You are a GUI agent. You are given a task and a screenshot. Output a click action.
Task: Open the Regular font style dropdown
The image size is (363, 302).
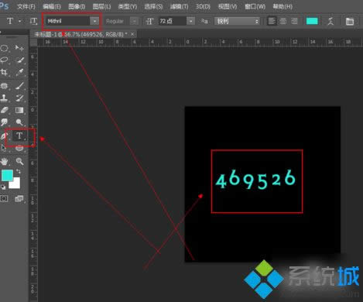[134, 21]
